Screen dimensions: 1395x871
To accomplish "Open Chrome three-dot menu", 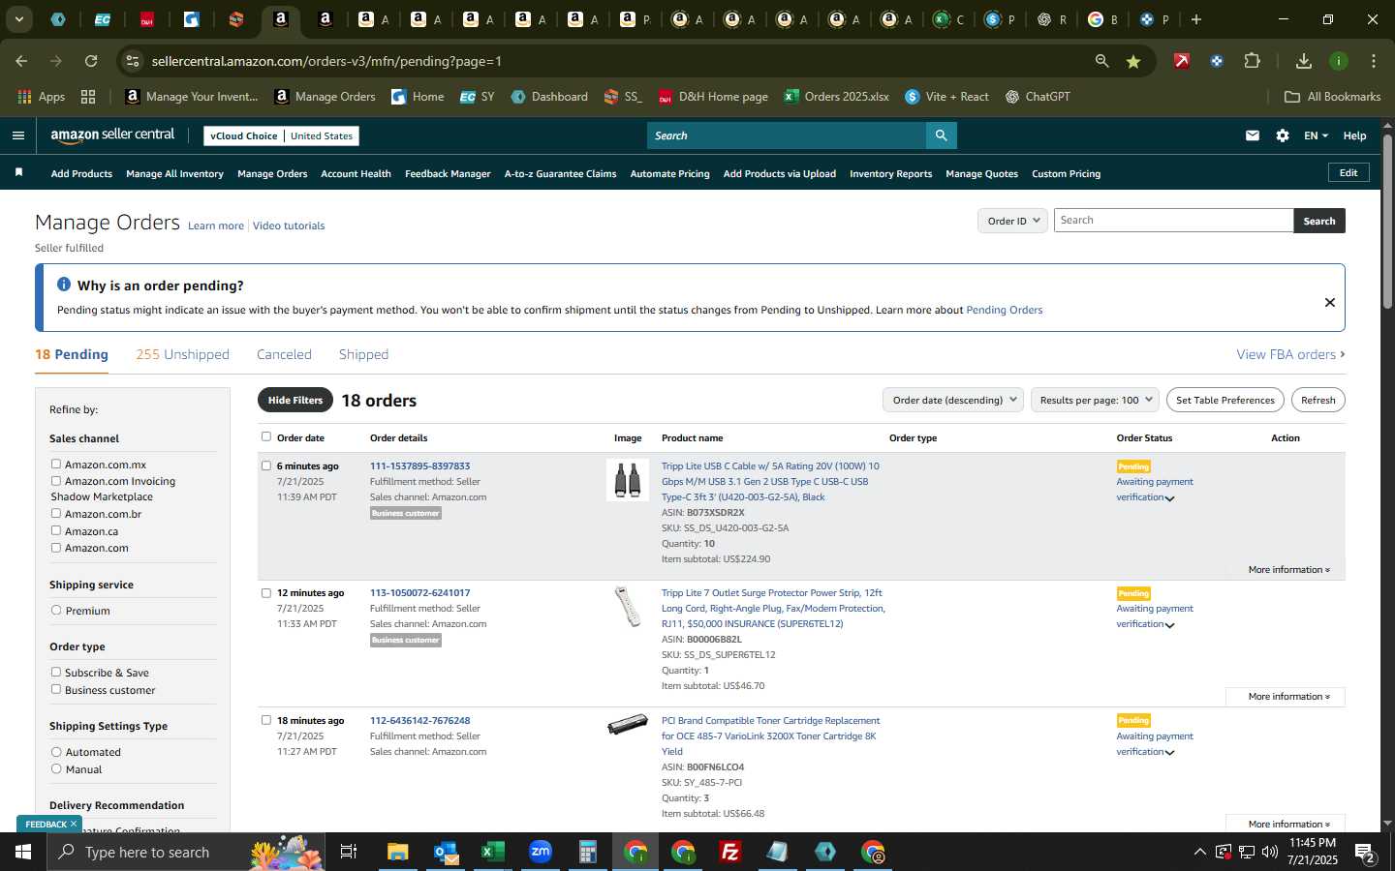I will coord(1374,61).
